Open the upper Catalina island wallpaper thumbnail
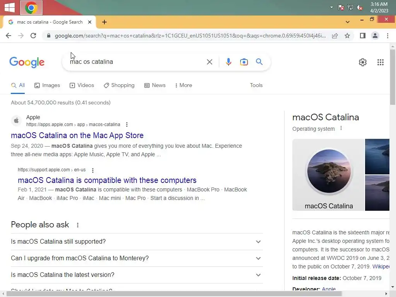This screenshot has height=297, width=396. click(x=377, y=157)
